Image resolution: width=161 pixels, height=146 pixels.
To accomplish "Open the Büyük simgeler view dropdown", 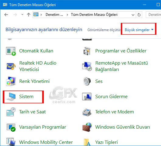I will pos(139,30).
